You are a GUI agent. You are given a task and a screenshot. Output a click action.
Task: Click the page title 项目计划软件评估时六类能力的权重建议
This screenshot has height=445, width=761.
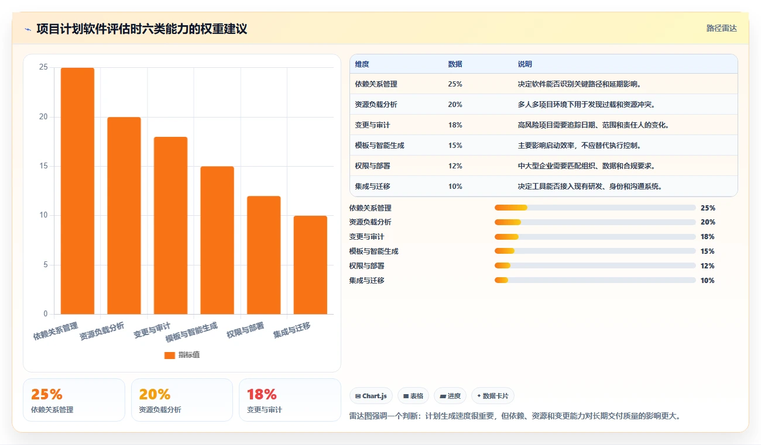[x=142, y=29]
